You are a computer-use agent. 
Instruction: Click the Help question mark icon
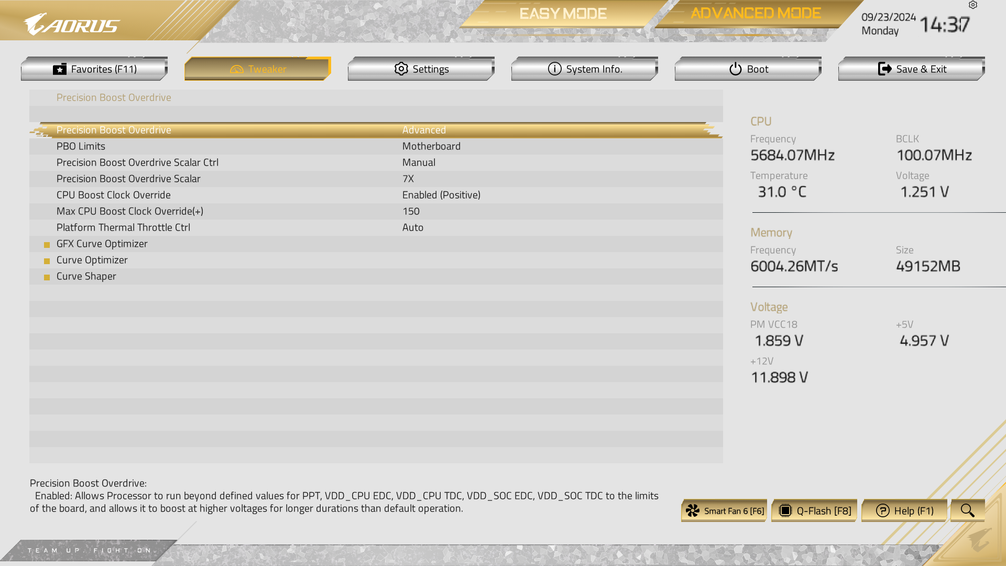882,511
